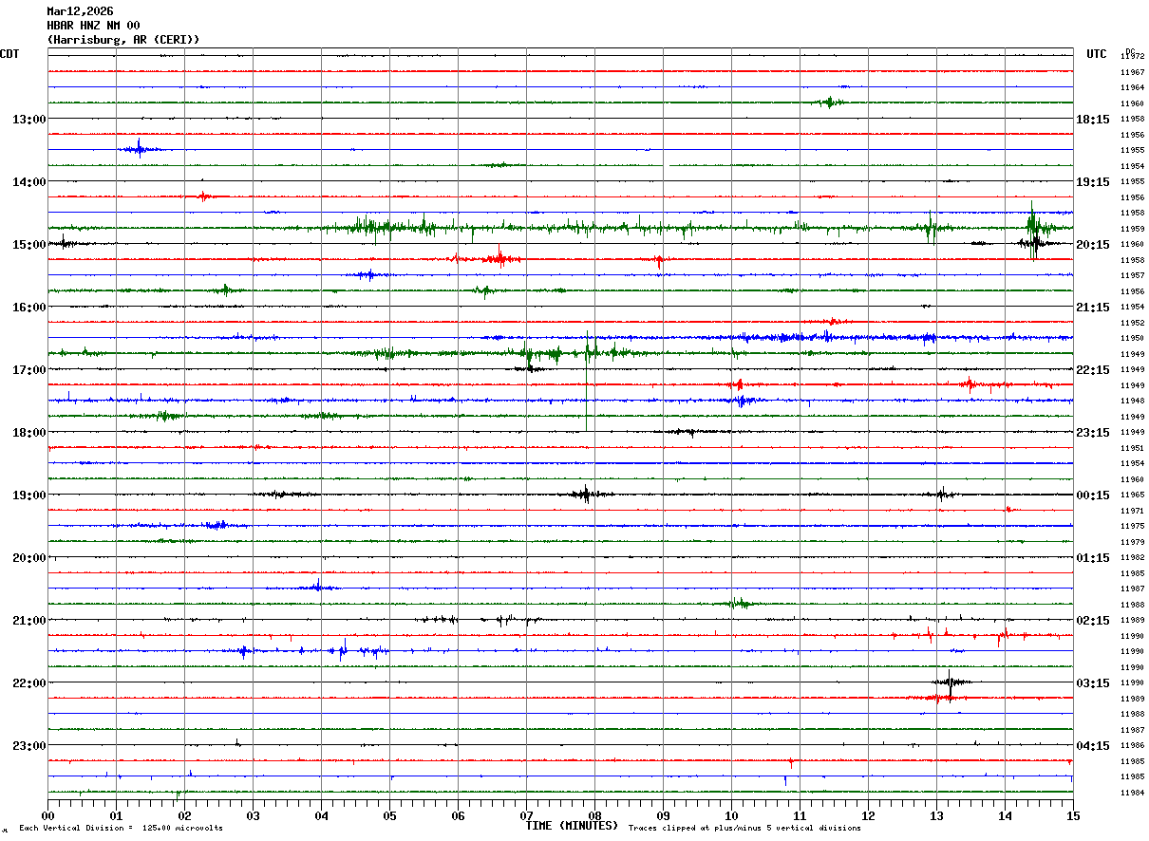Select the 14:00 CDT time label
Image resolution: width=1149 pixels, height=841 pixels.
coord(28,182)
